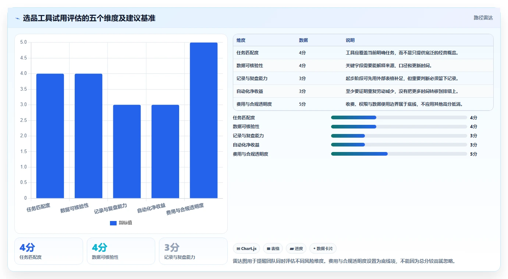Click the description starting 收费、权限与数据使用边界
This screenshot has width=508, height=279.
tap(404, 104)
